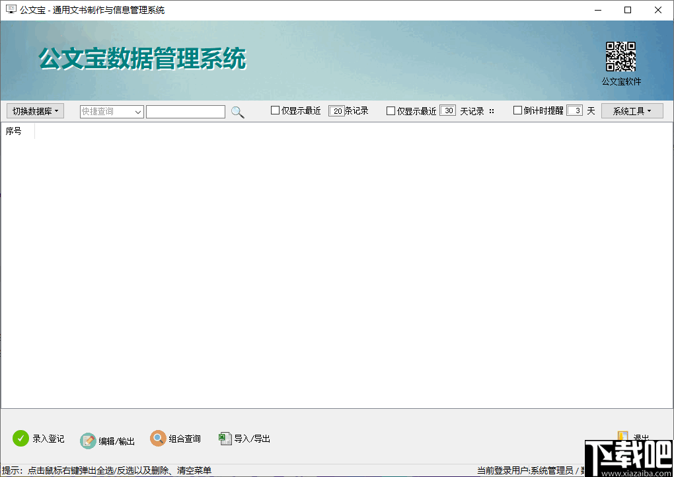This screenshot has height=477, width=674.
Task: Click the magnifying glass search icon
Action: tap(237, 111)
